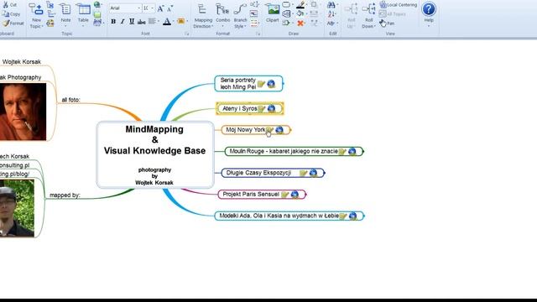The height and width of the screenshot is (302, 537).
Task: Enable Local Centering in View group
Action: coord(399,5)
